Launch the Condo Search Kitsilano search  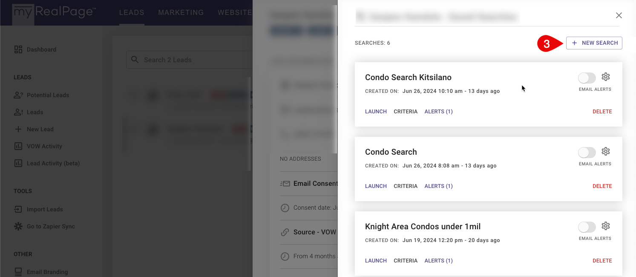pyautogui.click(x=376, y=112)
